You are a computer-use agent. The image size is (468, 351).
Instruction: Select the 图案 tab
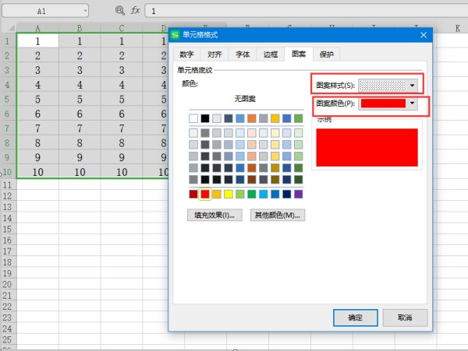point(299,54)
